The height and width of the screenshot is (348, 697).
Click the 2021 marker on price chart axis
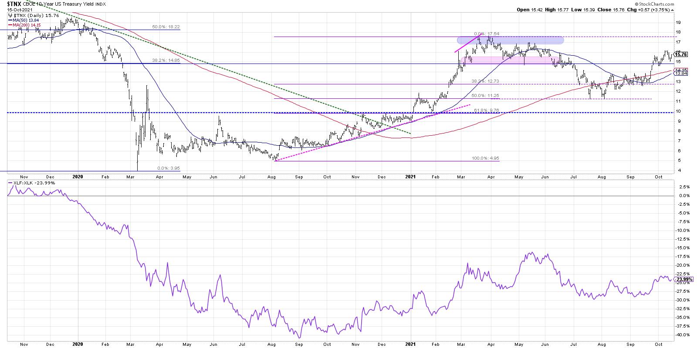click(412, 177)
